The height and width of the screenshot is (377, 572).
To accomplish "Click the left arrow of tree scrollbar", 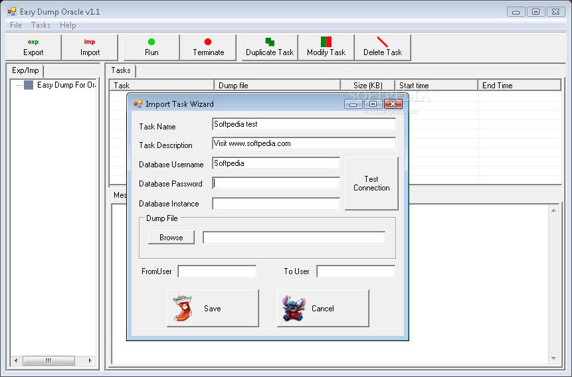I will click(x=16, y=360).
